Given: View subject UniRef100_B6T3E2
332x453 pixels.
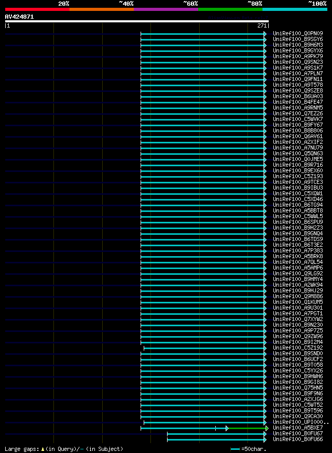Looking at the screenshot, I should click(x=298, y=245).
